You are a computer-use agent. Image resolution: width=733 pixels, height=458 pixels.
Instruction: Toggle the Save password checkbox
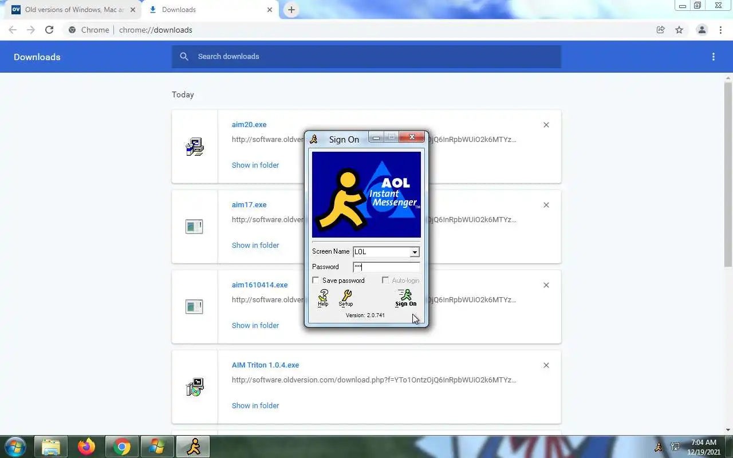click(x=316, y=280)
